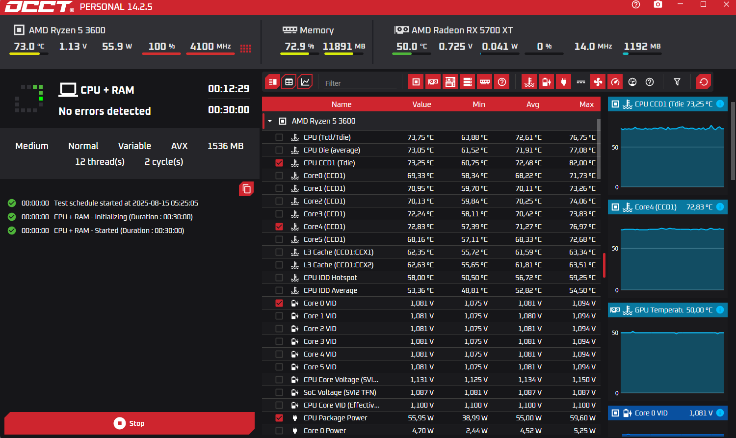736x438 pixels.
Task: Disable the Core 0 VID checkbox
Action: (x=279, y=303)
